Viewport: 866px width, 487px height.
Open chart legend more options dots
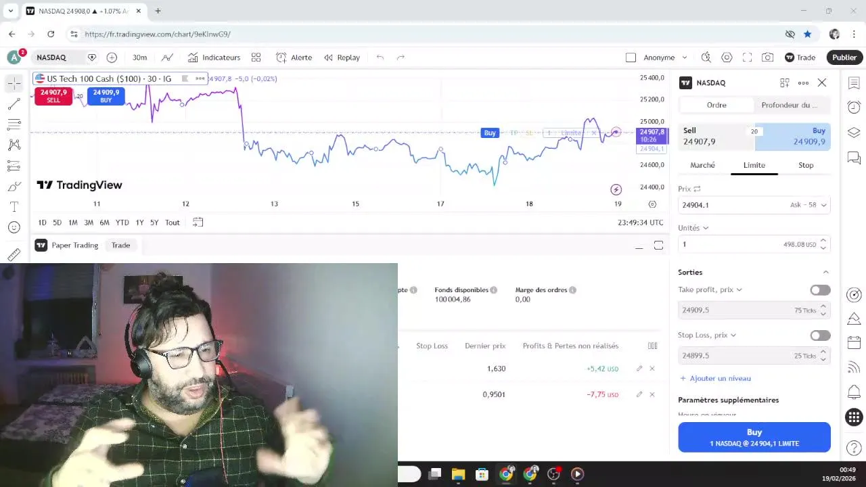click(200, 78)
